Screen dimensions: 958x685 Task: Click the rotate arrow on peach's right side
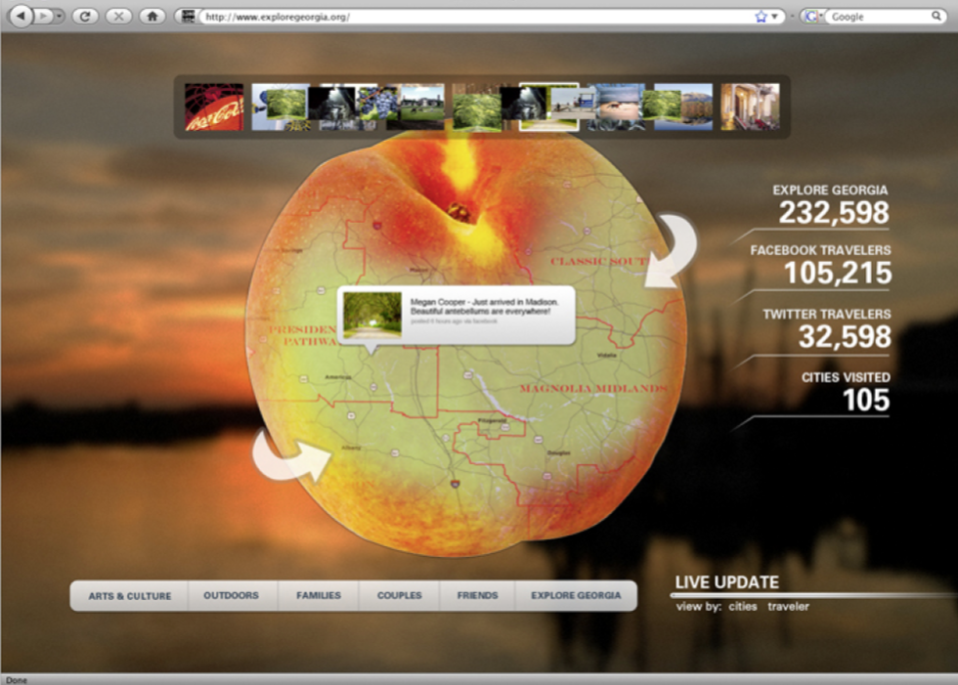coord(671,251)
